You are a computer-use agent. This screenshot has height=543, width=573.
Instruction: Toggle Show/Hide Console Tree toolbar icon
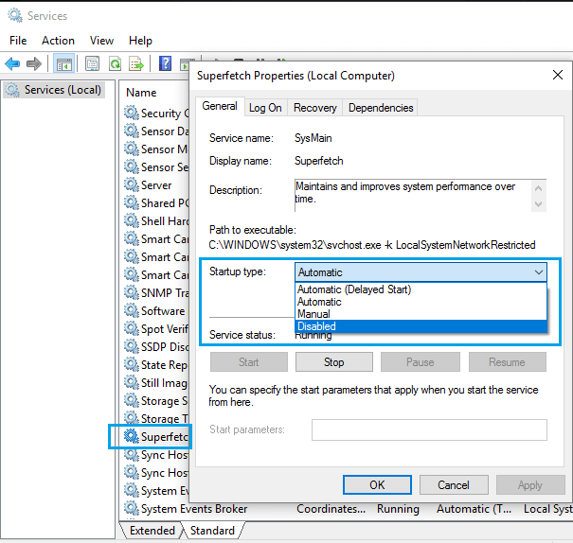coord(64,64)
